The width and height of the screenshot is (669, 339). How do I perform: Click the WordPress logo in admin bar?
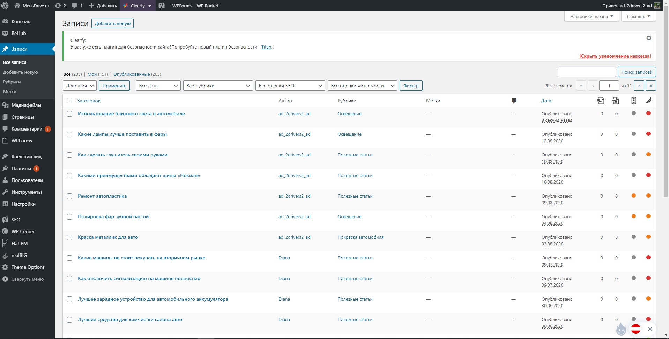(x=5, y=6)
